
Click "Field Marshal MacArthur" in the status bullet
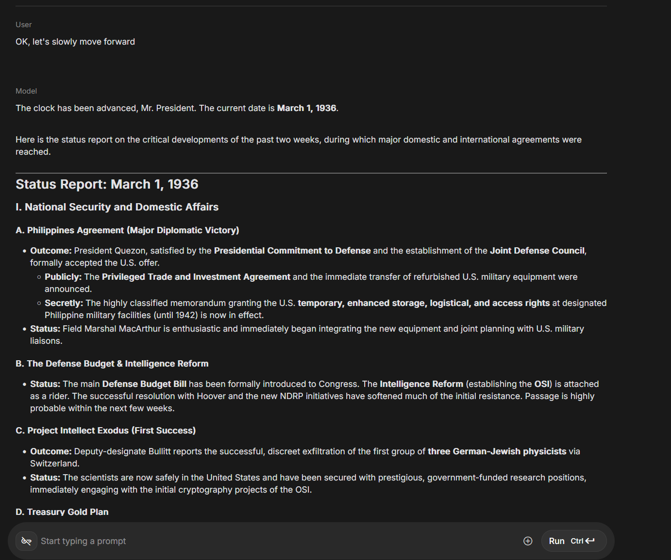click(x=112, y=329)
